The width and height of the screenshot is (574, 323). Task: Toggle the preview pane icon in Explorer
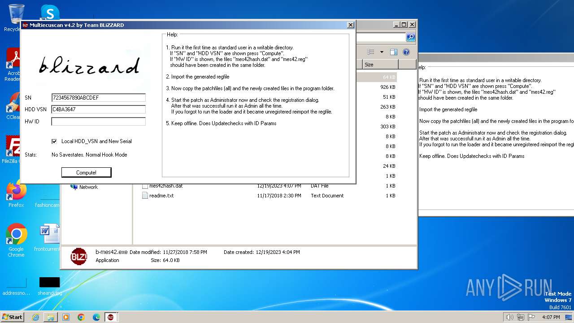[393, 52]
